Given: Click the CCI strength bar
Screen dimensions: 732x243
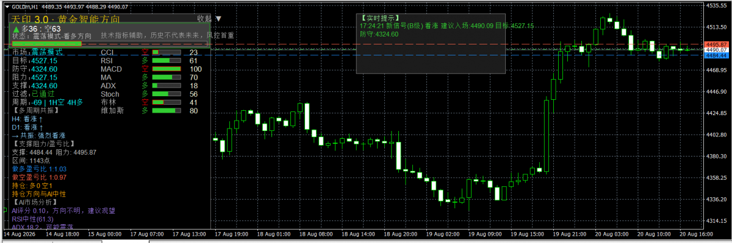Looking at the screenshot, I should click(x=167, y=52).
